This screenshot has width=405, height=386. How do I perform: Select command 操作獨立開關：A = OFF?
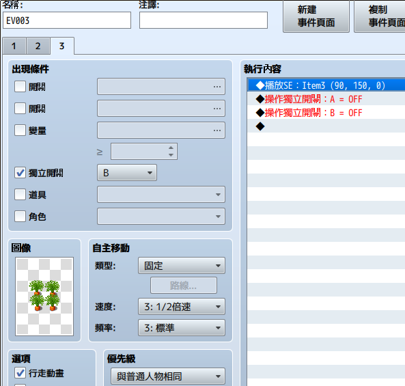[x=326, y=99]
